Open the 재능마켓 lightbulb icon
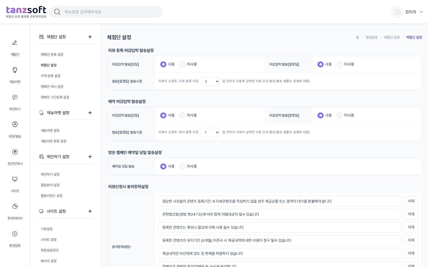The width and height of the screenshot is (428, 267). coord(15,70)
